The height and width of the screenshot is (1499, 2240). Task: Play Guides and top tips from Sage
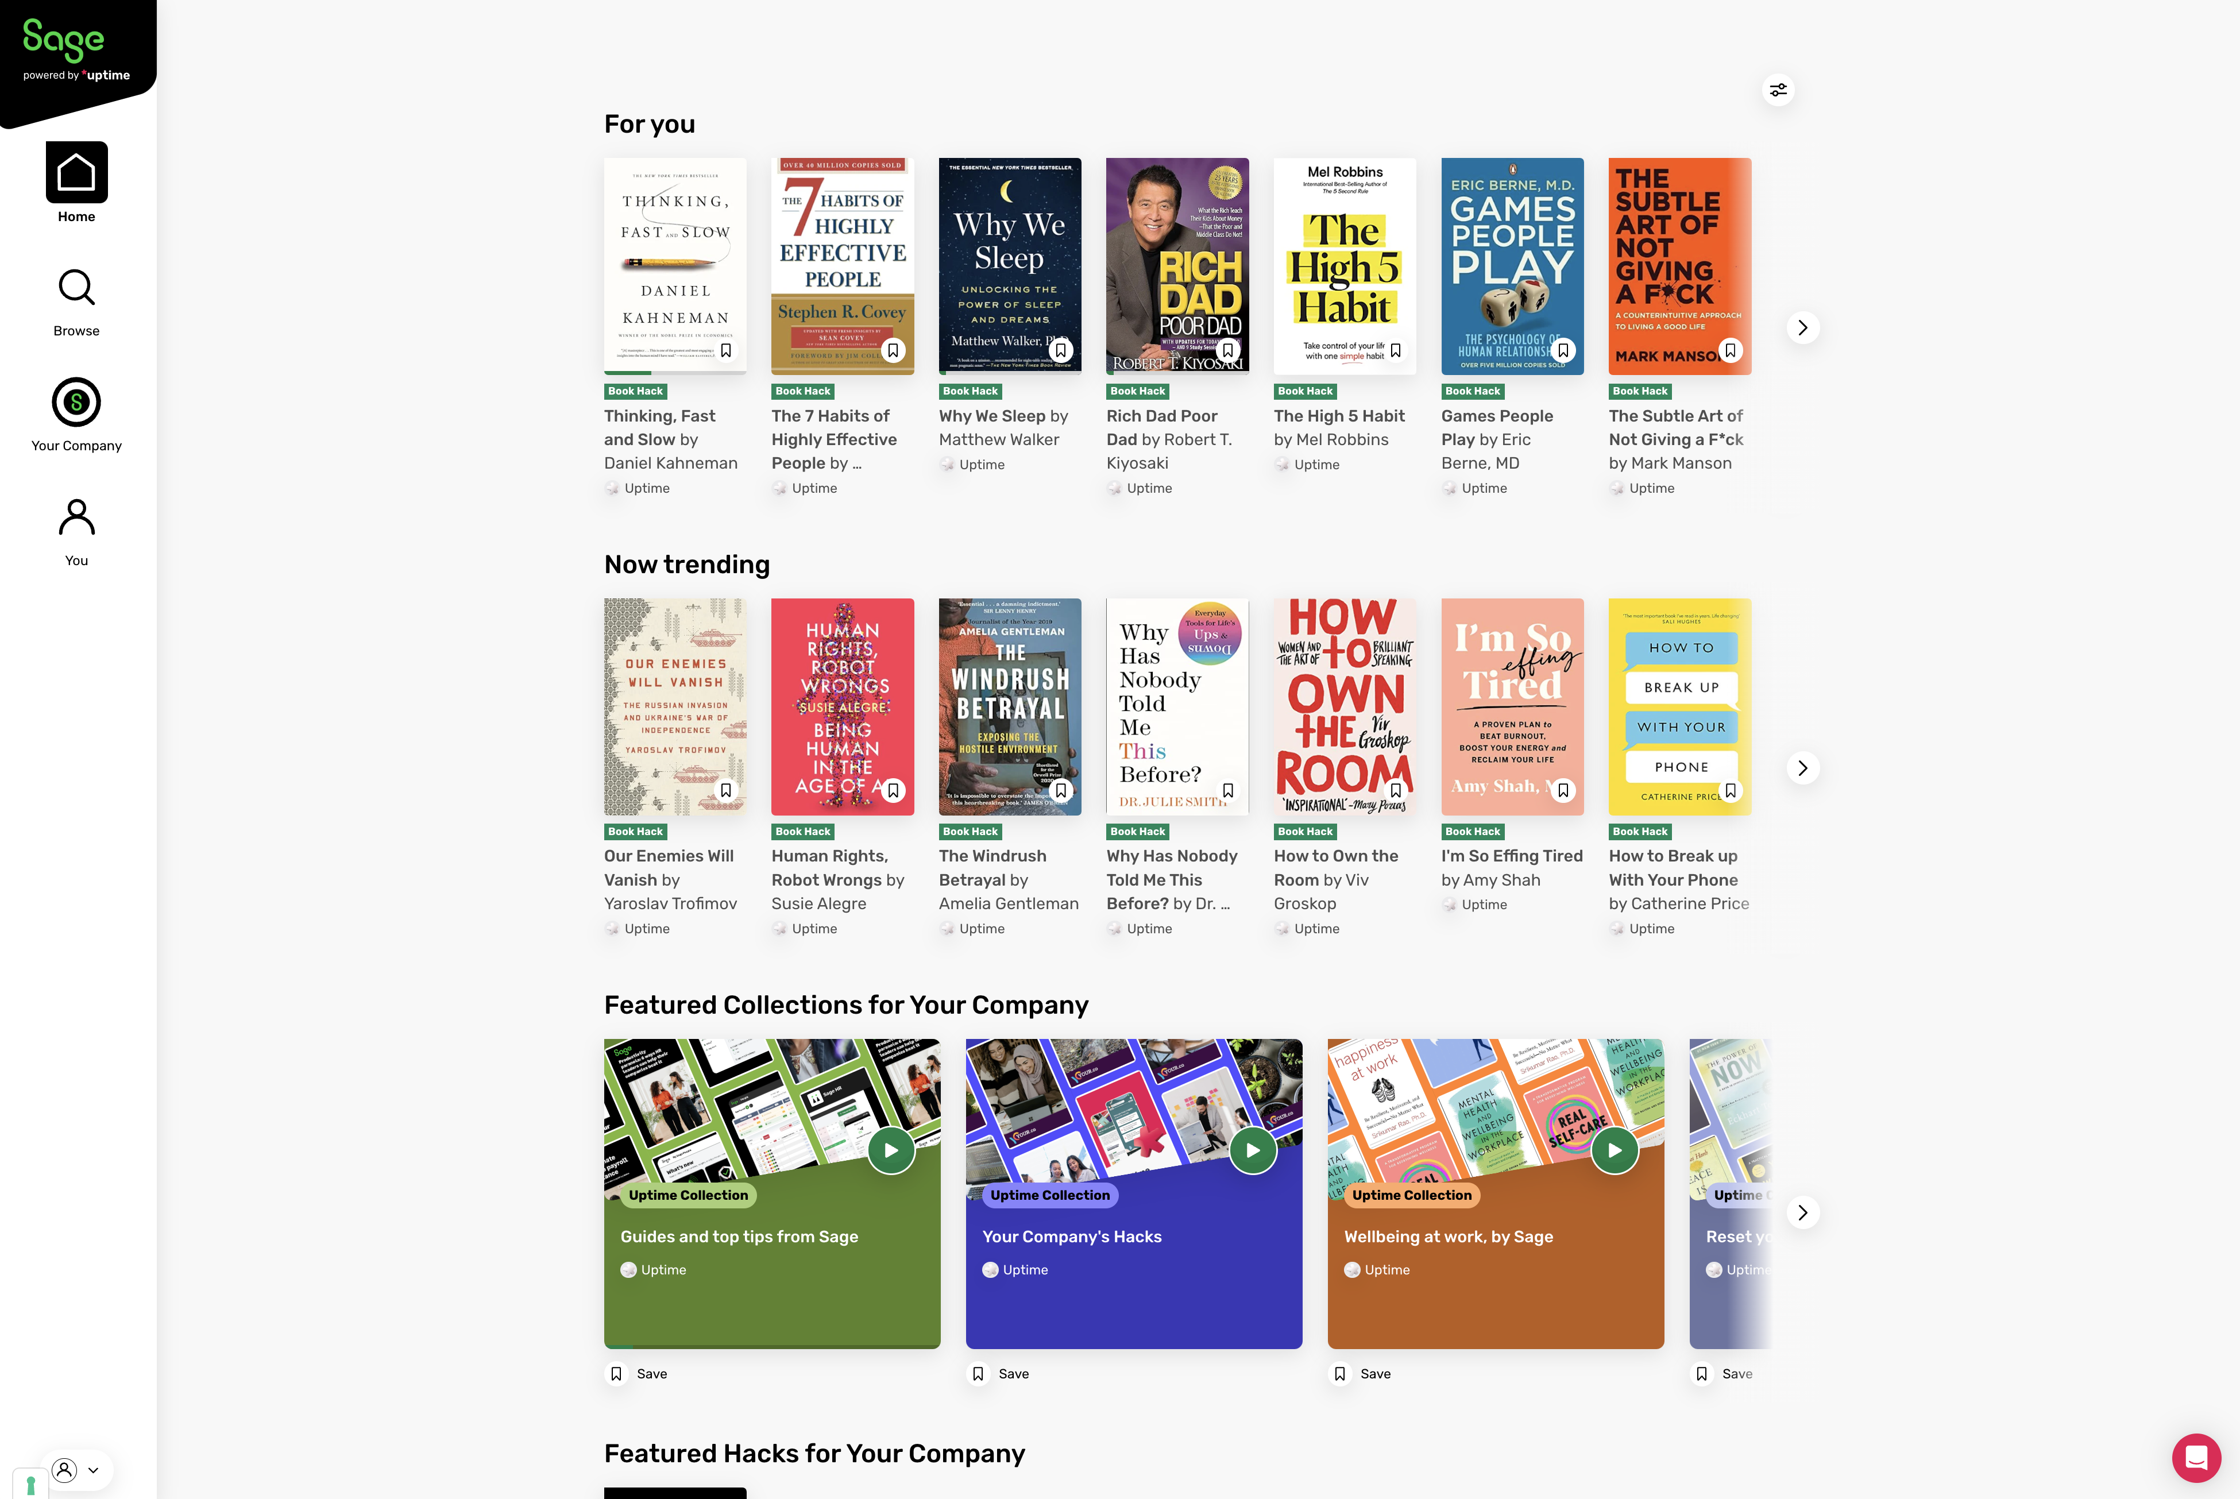891,1150
